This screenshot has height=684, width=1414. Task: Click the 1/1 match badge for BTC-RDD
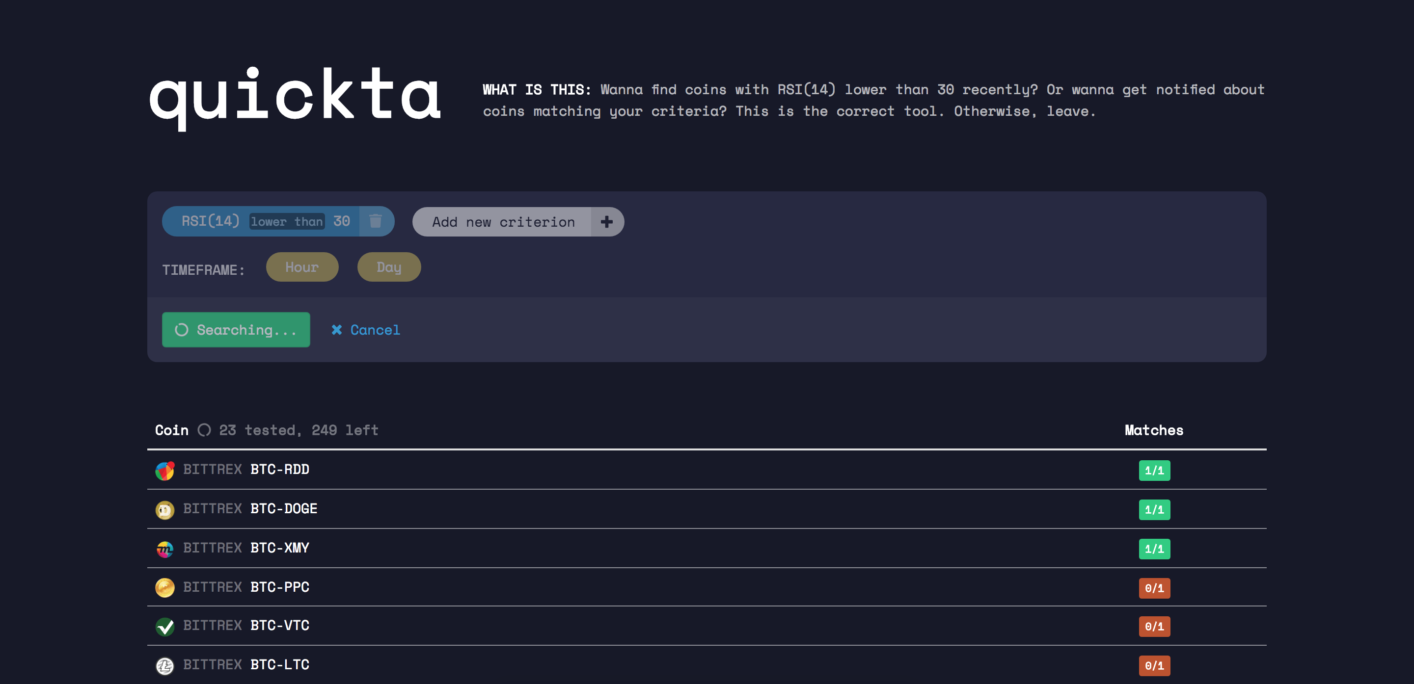point(1154,470)
